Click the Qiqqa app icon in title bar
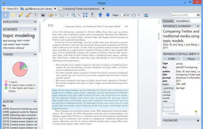 4,3
